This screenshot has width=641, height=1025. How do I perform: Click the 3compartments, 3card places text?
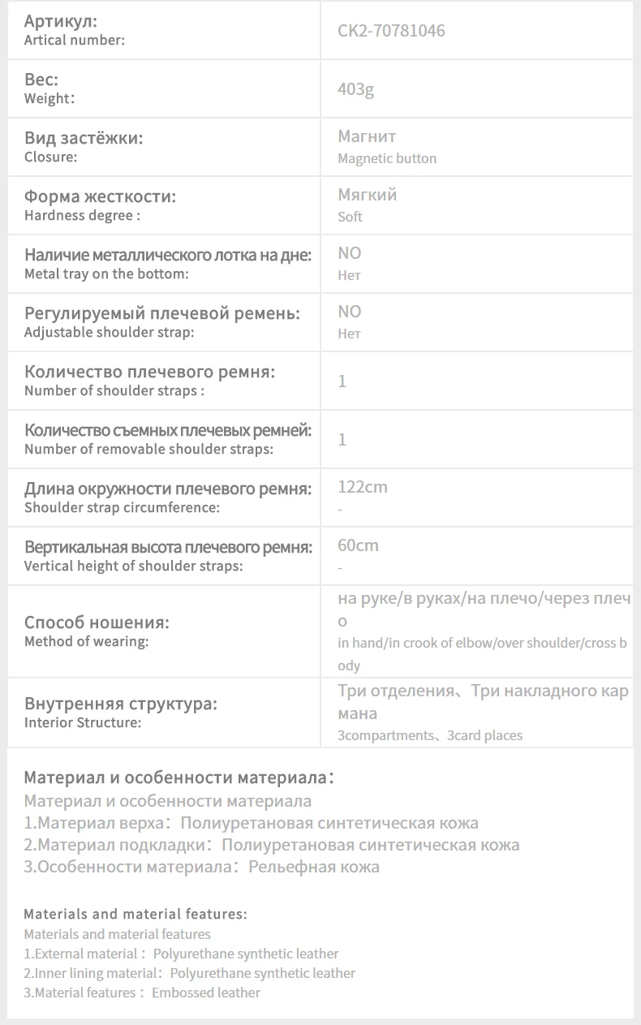[430, 735]
